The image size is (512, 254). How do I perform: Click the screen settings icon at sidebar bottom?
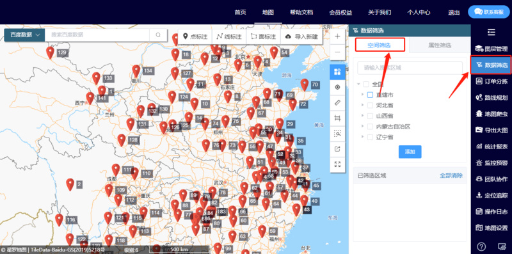coord(502,246)
